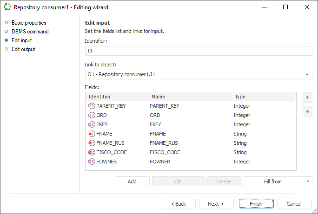Click the integer icon next to ORD
This screenshot has width=318, height=214.
click(x=91, y=115)
